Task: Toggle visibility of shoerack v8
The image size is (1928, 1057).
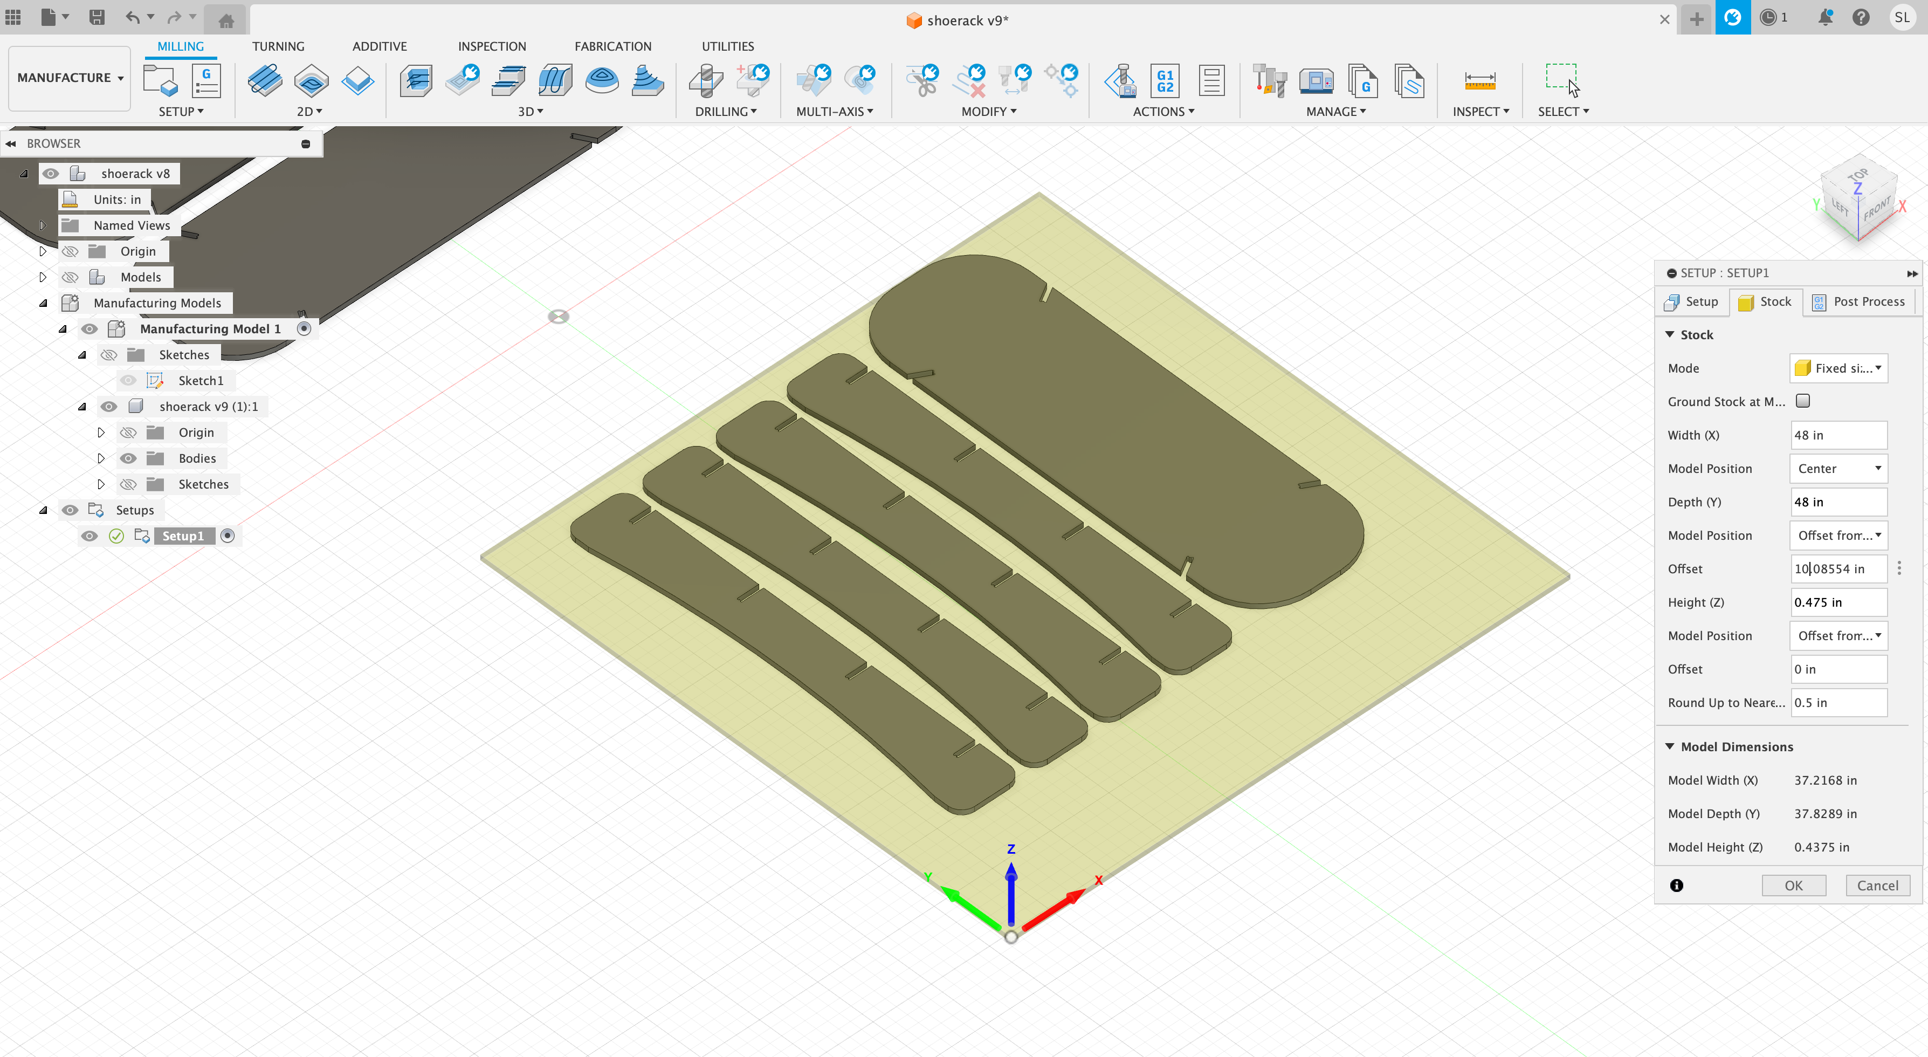Action: pyautogui.click(x=50, y=174)
